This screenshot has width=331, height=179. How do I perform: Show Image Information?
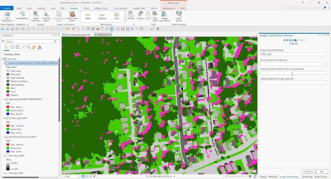(x=164, y=17)
